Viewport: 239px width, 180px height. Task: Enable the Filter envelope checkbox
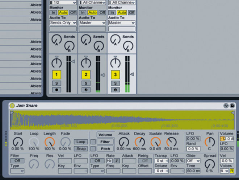93,142
